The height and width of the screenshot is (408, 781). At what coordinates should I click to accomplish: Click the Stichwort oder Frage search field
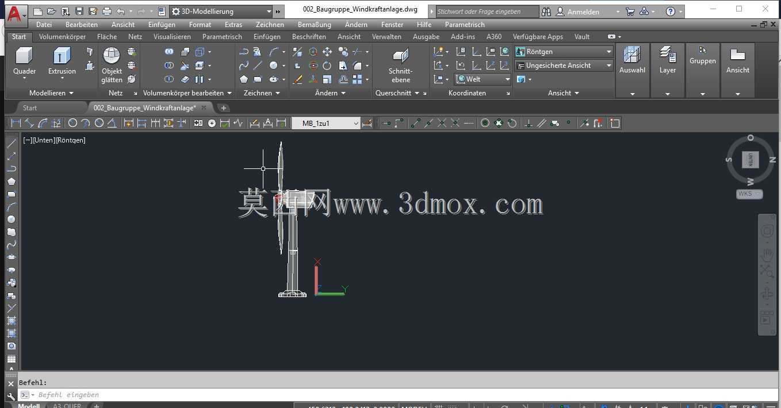pos(487,11)
